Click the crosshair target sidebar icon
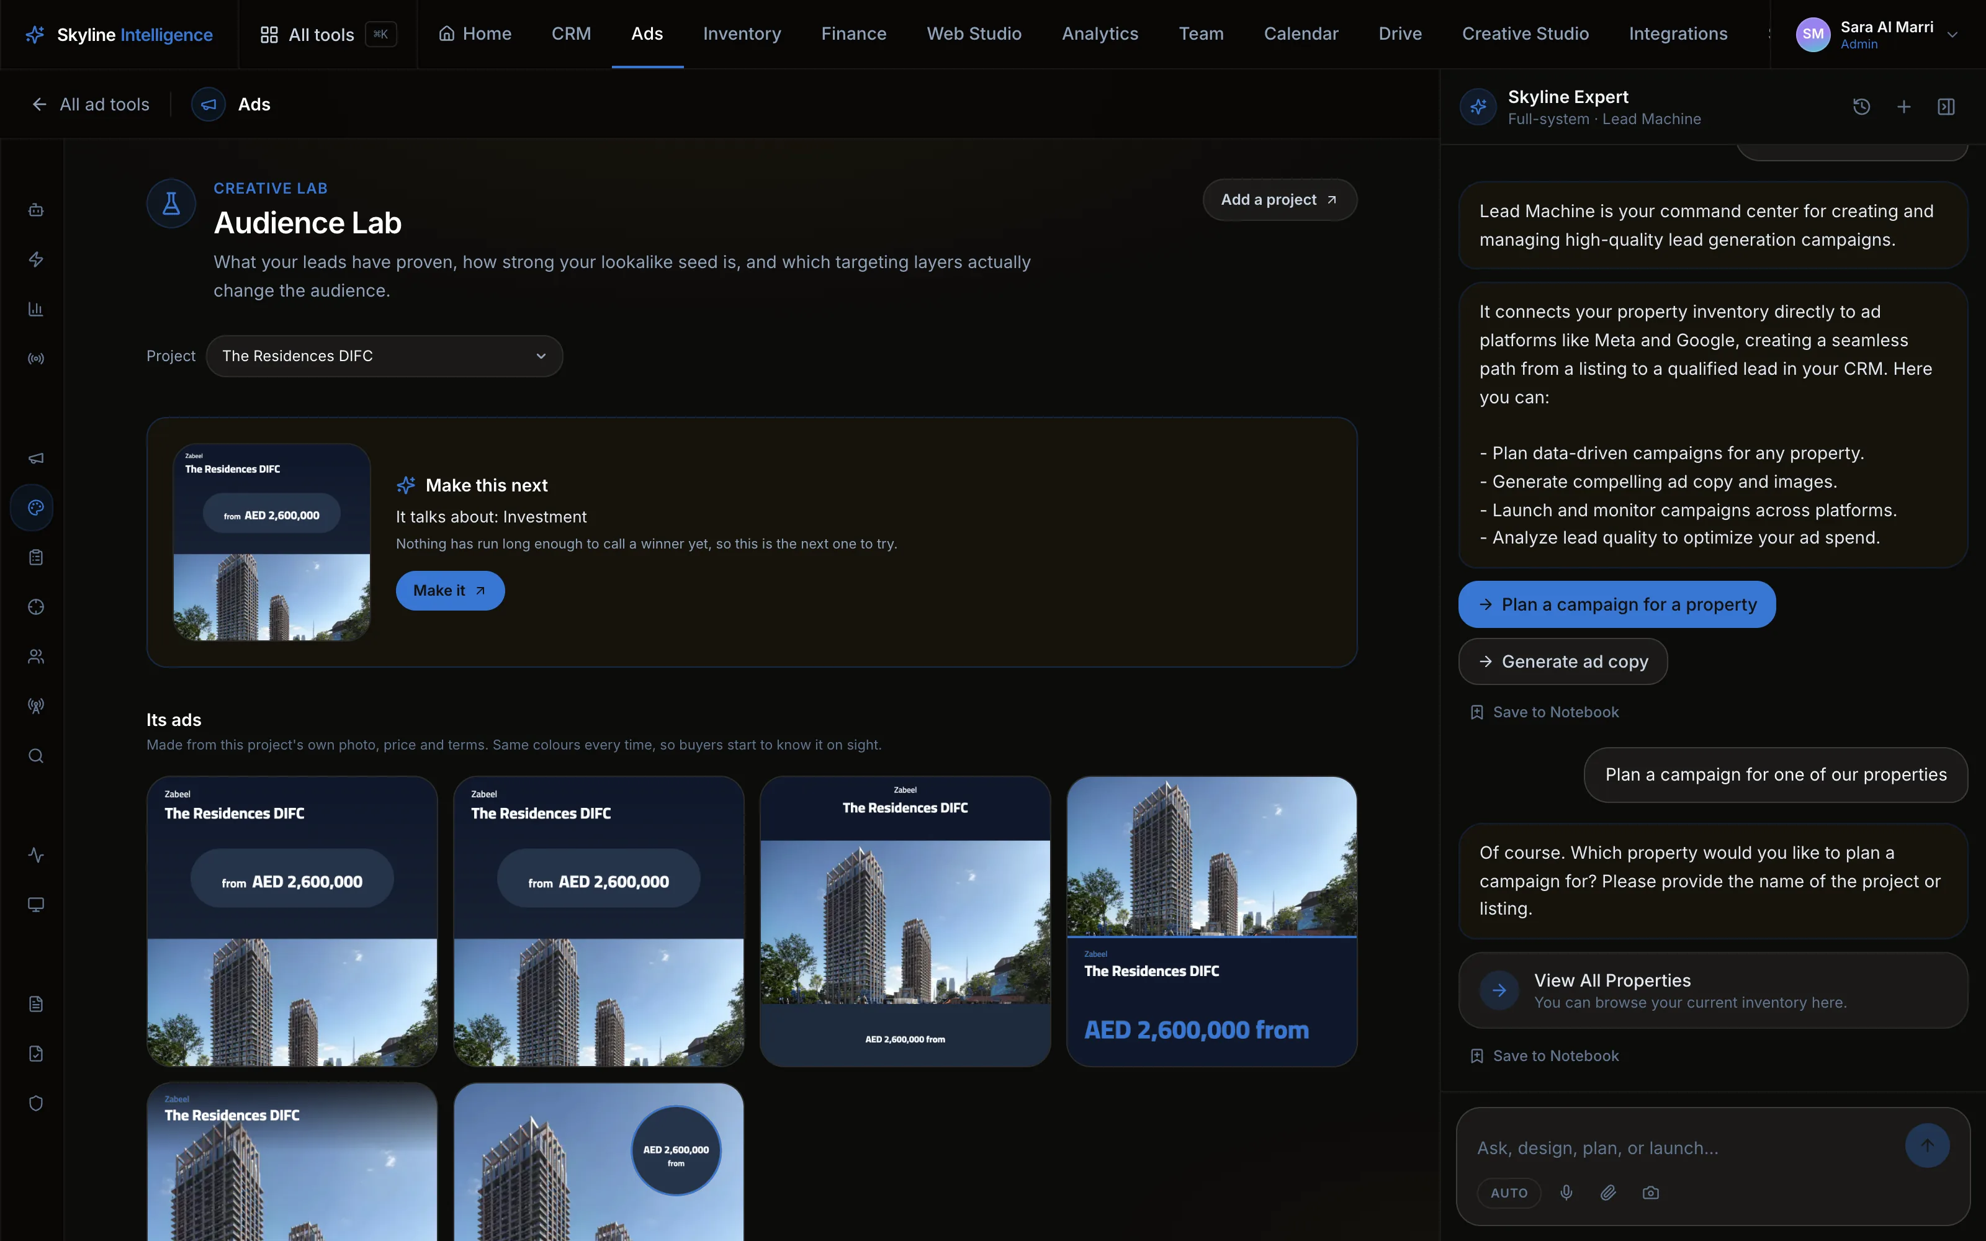The height and width of the screenshot is (1241, 1986). [x=35, y=607]
